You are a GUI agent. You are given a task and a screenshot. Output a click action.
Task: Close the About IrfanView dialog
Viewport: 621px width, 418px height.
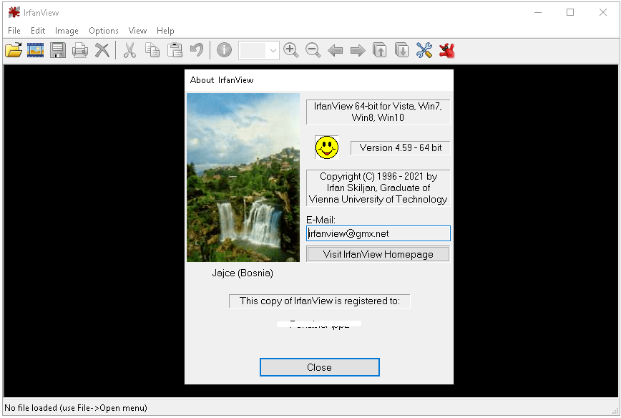pos(320,367)
